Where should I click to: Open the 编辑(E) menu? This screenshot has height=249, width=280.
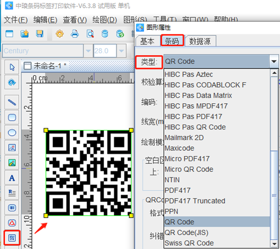click(45, 20)
